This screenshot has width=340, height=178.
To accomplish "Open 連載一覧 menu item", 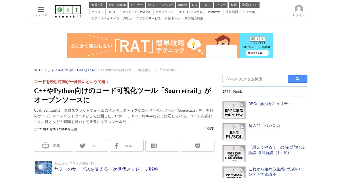I will pos(97,5).
